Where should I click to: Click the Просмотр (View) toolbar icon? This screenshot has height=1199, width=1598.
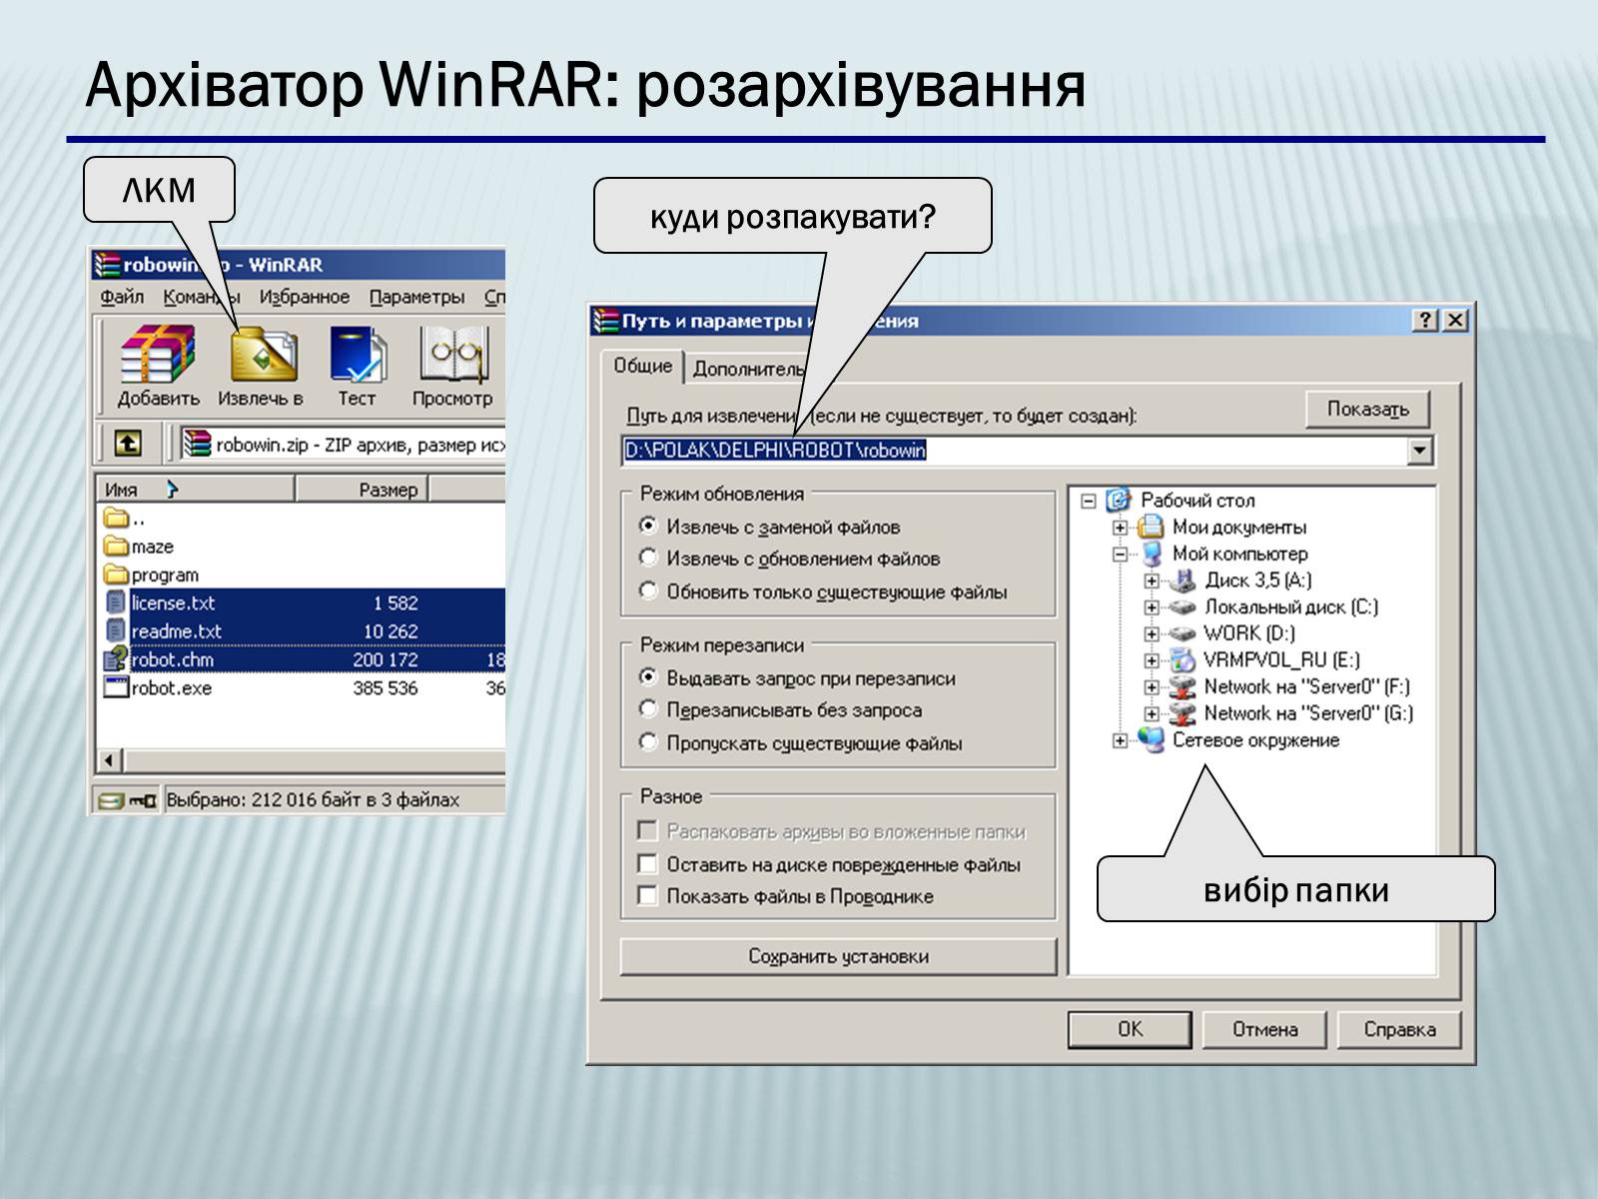click(x=452, y=356)
